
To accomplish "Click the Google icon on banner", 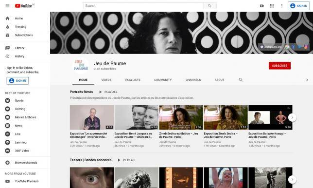I will 287,47.
